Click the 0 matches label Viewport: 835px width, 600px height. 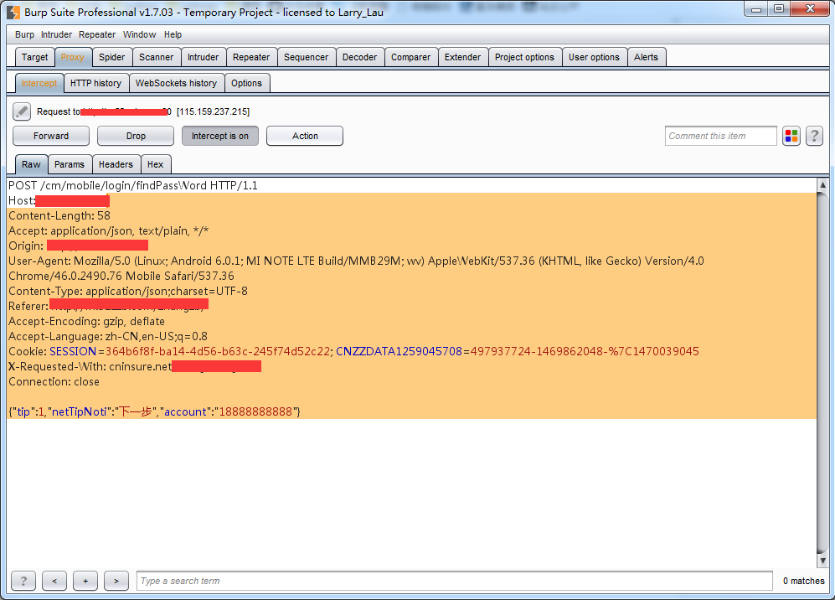pos(803,581)
